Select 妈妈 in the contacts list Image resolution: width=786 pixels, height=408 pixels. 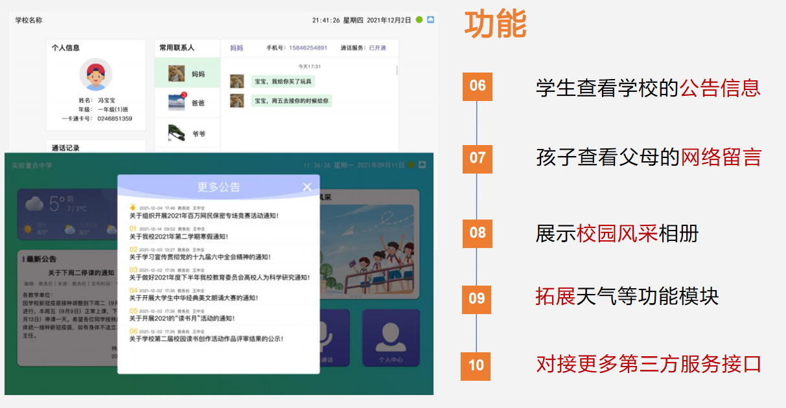pyautogui.click(x=187, y=73)
